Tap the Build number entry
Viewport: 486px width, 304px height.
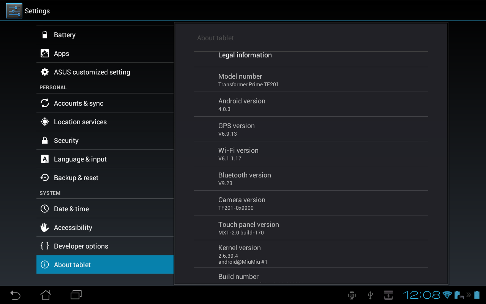pos(311,276)
